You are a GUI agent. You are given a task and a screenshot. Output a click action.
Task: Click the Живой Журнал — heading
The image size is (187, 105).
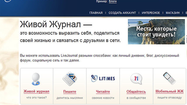(x=56, y=24)
